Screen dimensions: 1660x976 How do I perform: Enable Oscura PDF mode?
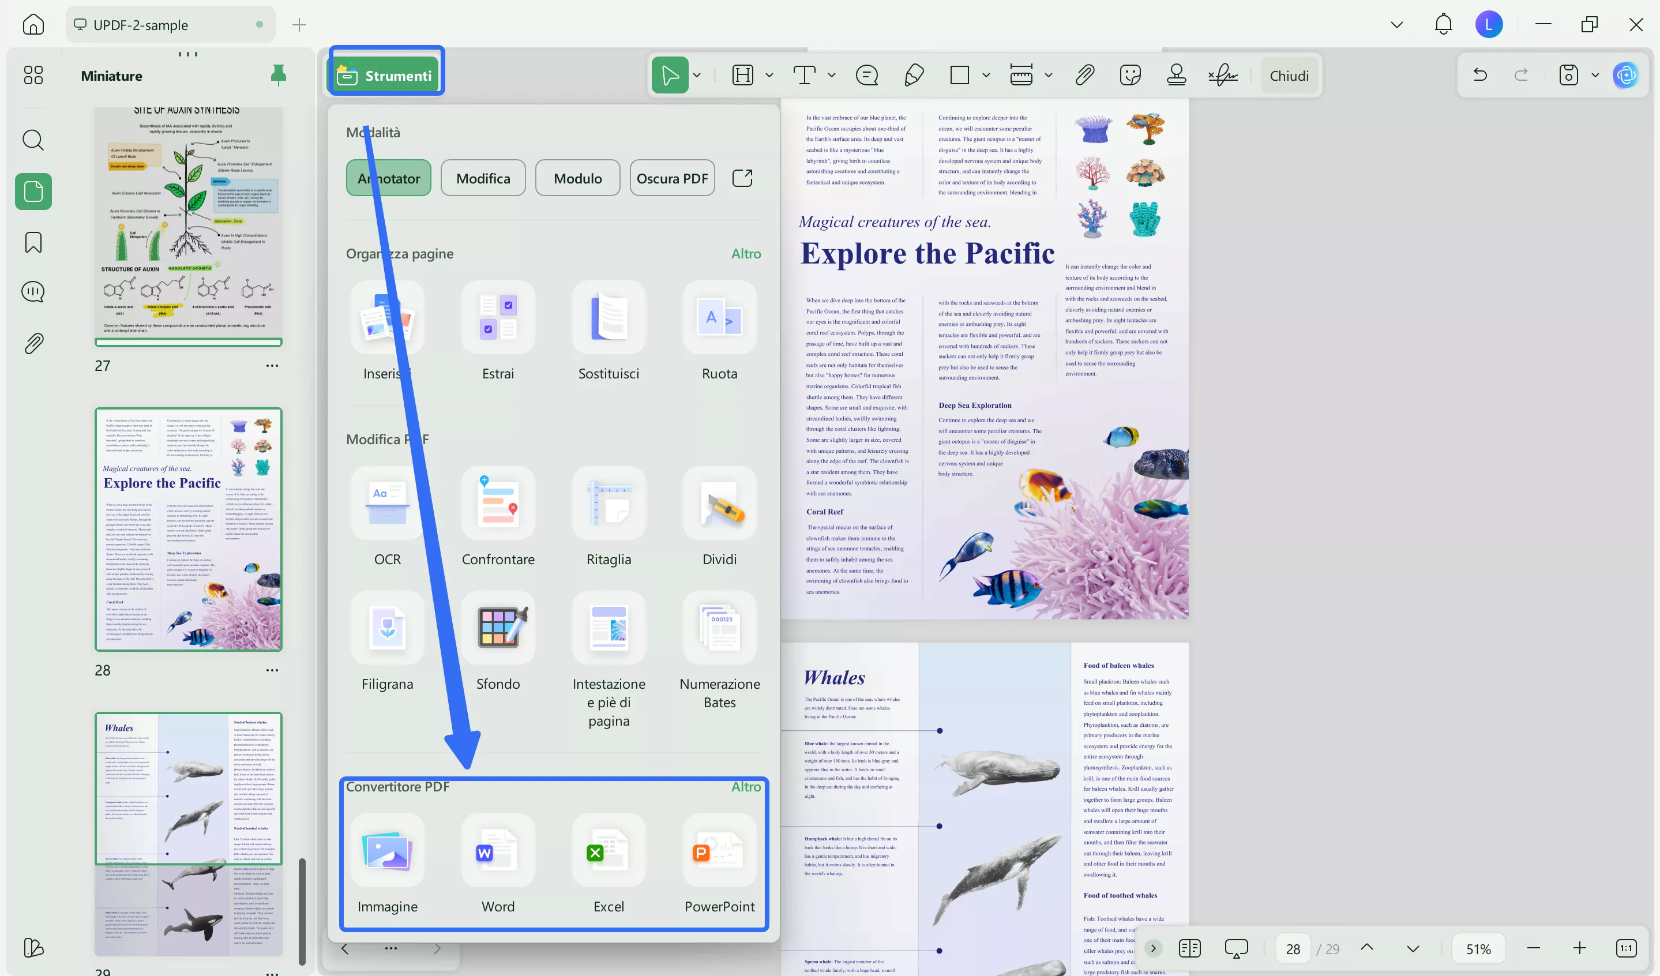coord(672,178)
